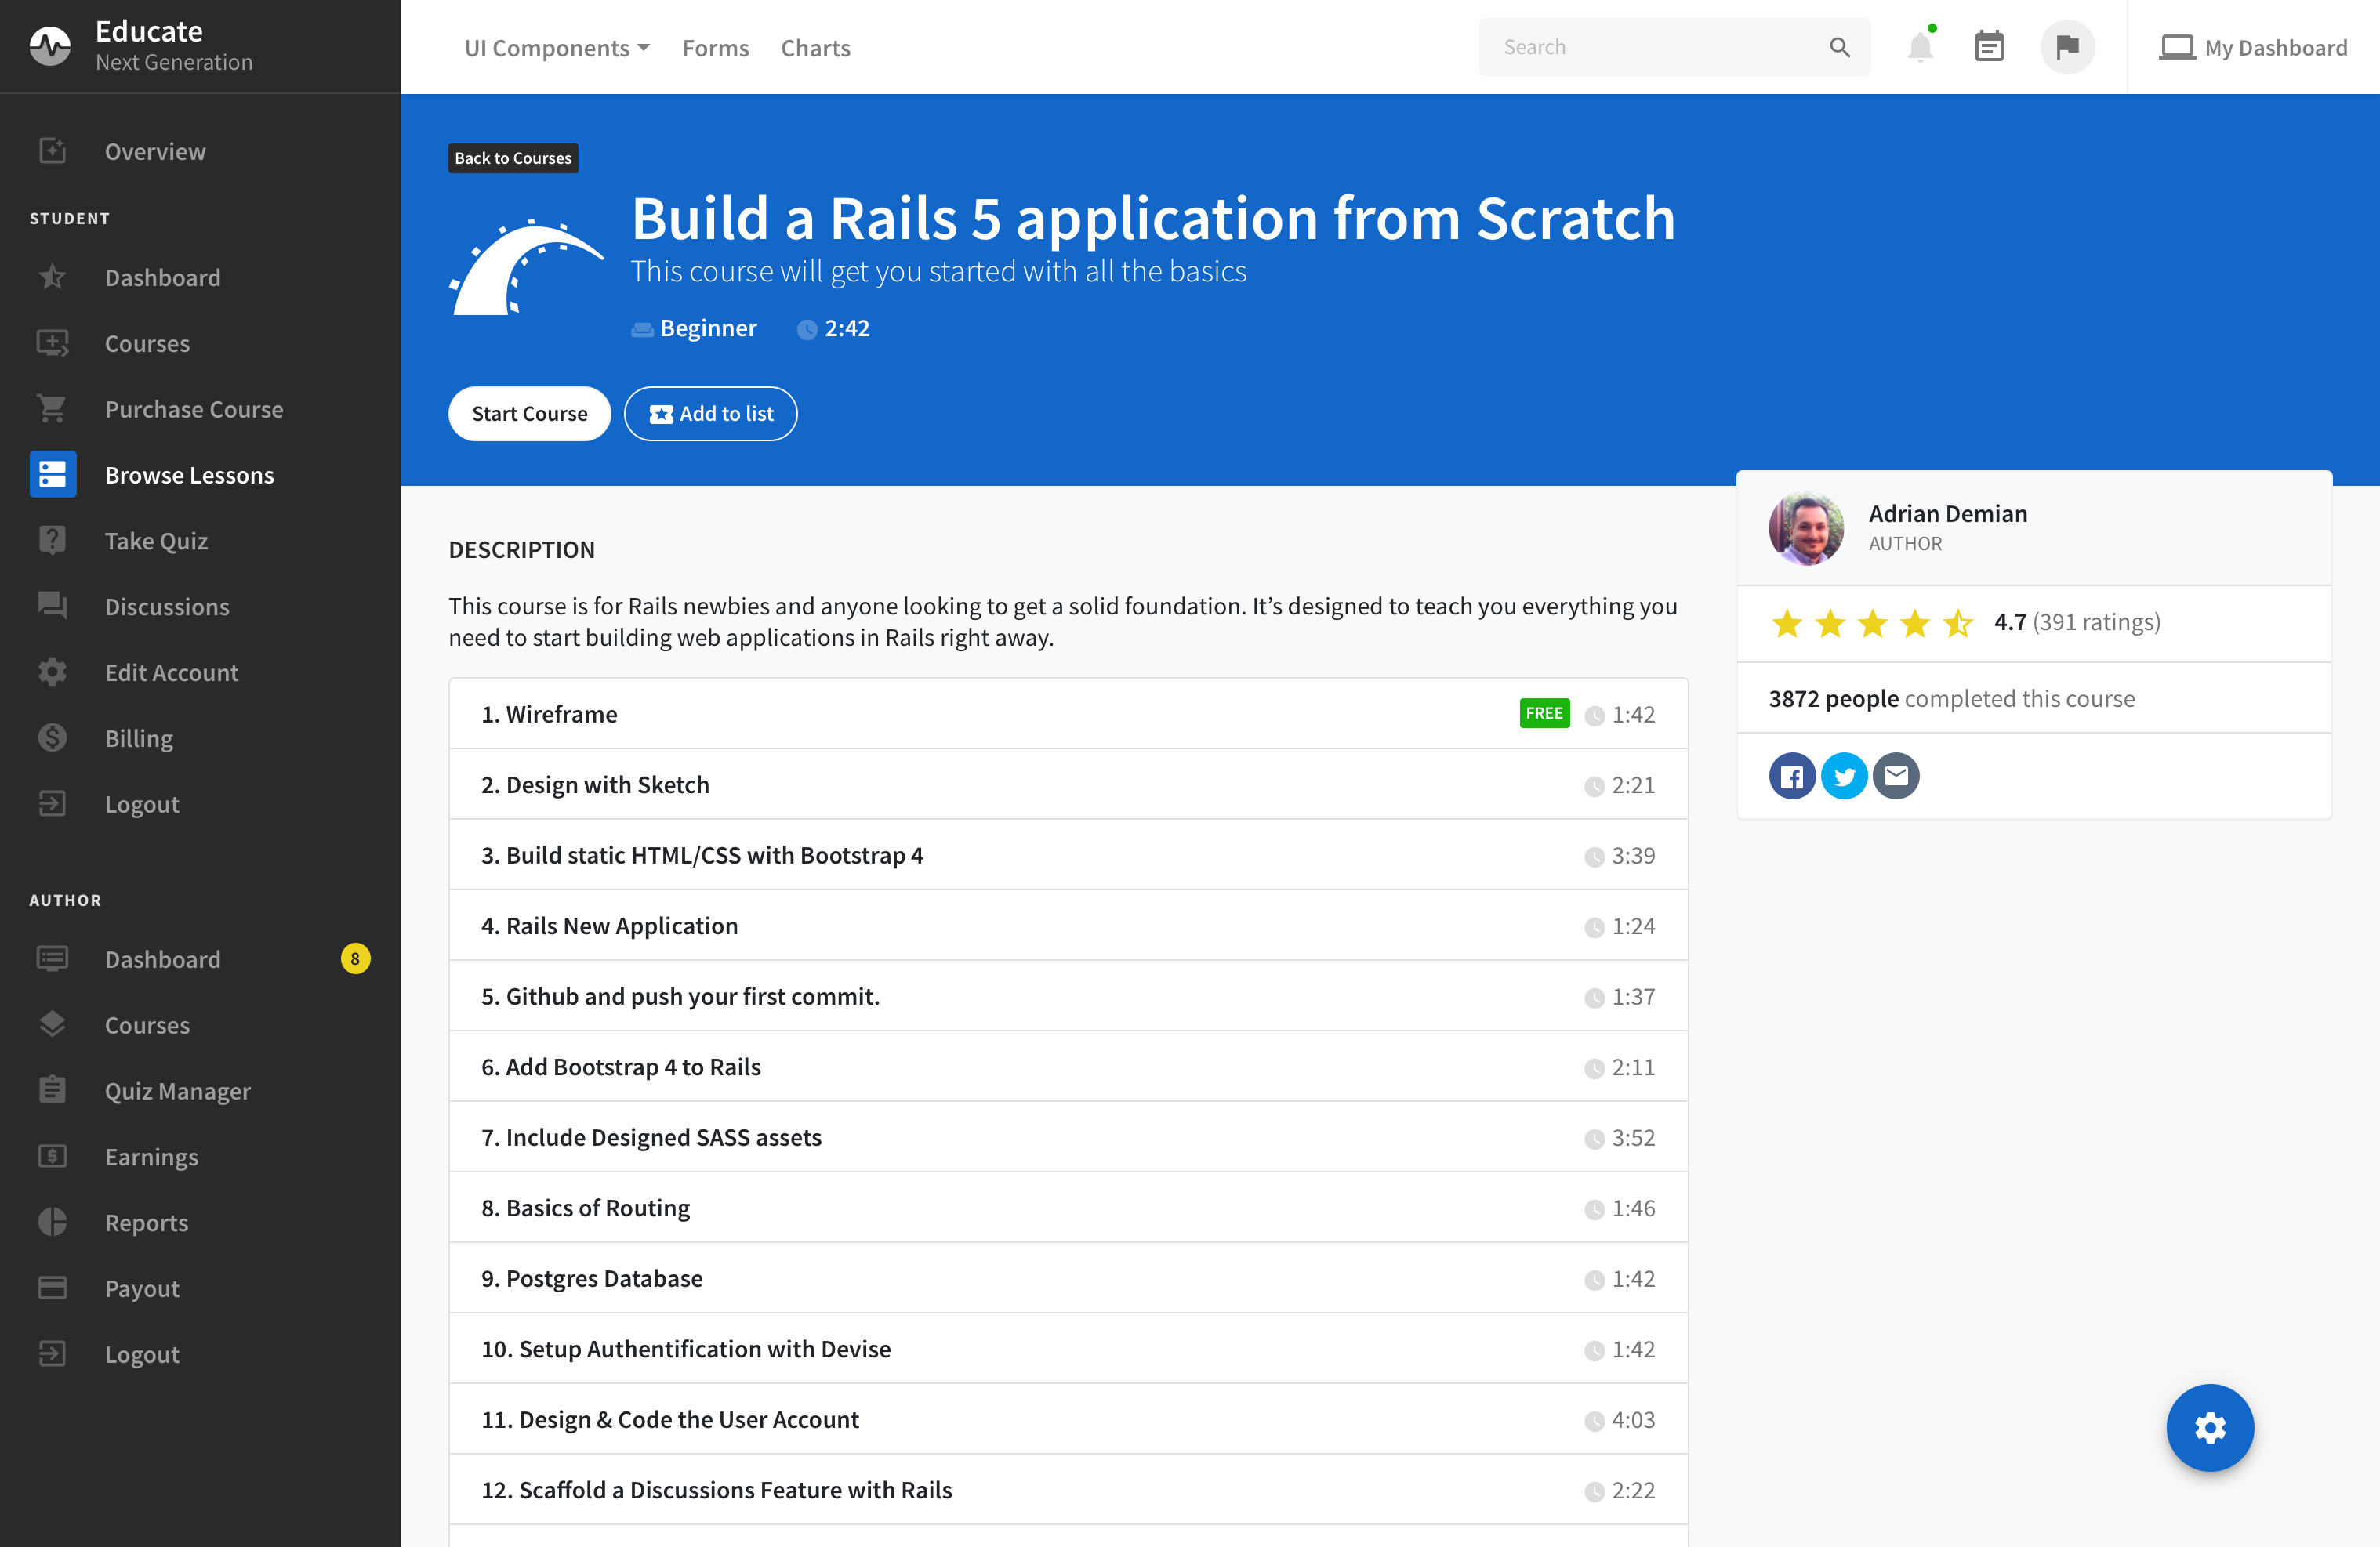2380x1547 pixels.
Task: Share course via email icon
Action: pyautogui.click(x=1896, y=776)
